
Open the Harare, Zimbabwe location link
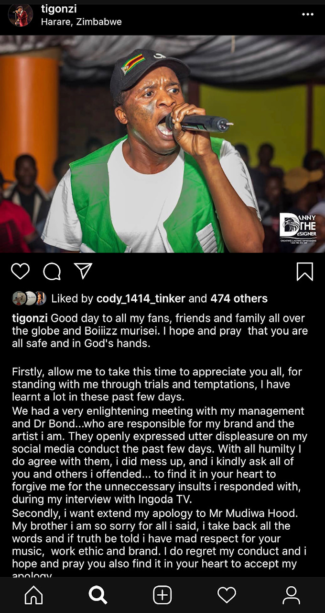coord(81,22)
